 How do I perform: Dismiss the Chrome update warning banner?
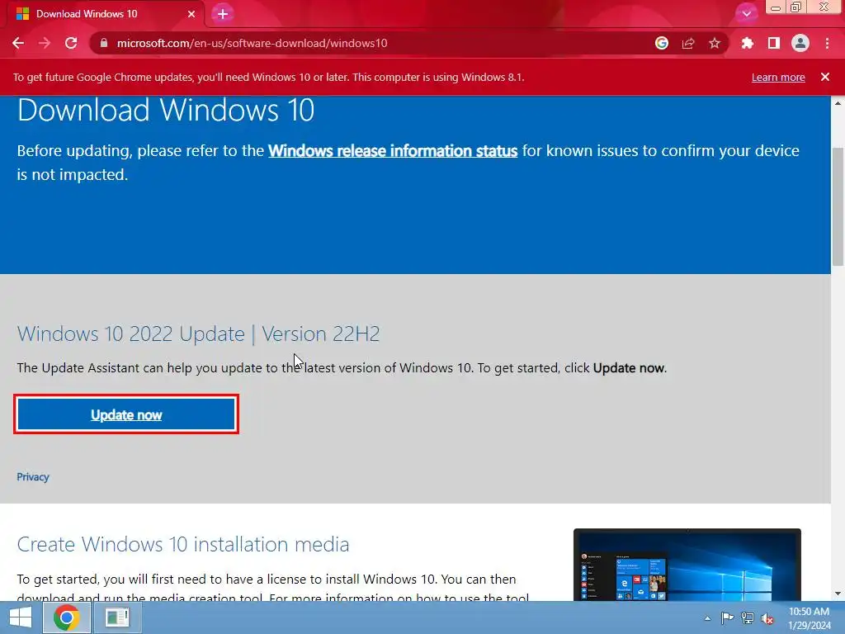[825, 77]
